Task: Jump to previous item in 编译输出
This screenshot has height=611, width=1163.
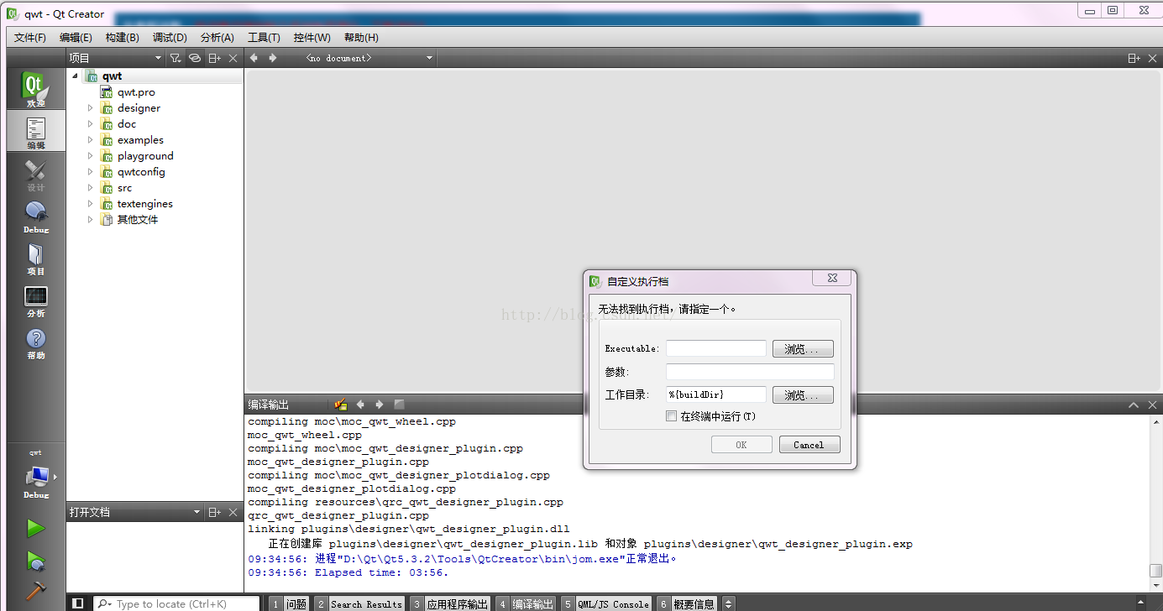Action: click(x=360, y=405)
